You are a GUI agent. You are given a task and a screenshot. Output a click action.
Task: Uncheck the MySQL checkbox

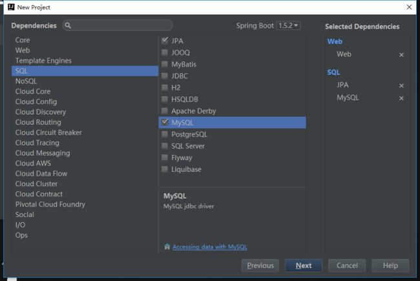[x=165, y=123]
